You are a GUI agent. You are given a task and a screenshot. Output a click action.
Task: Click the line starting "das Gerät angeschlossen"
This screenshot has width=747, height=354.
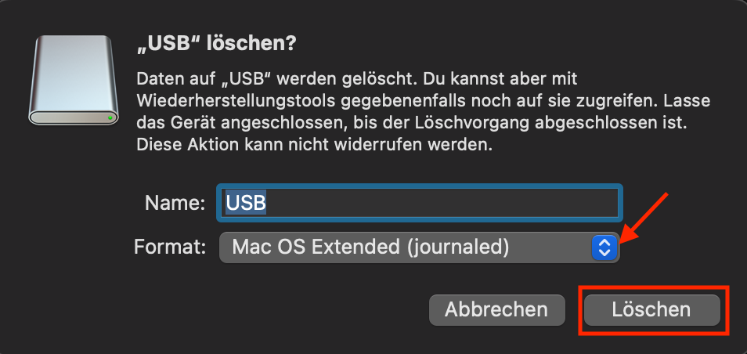[x=368, y=124]
